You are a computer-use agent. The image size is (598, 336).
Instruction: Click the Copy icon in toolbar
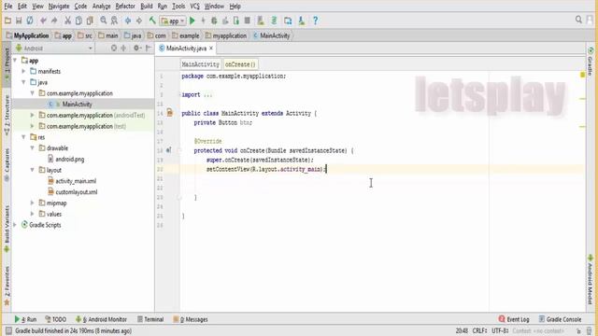78,21
